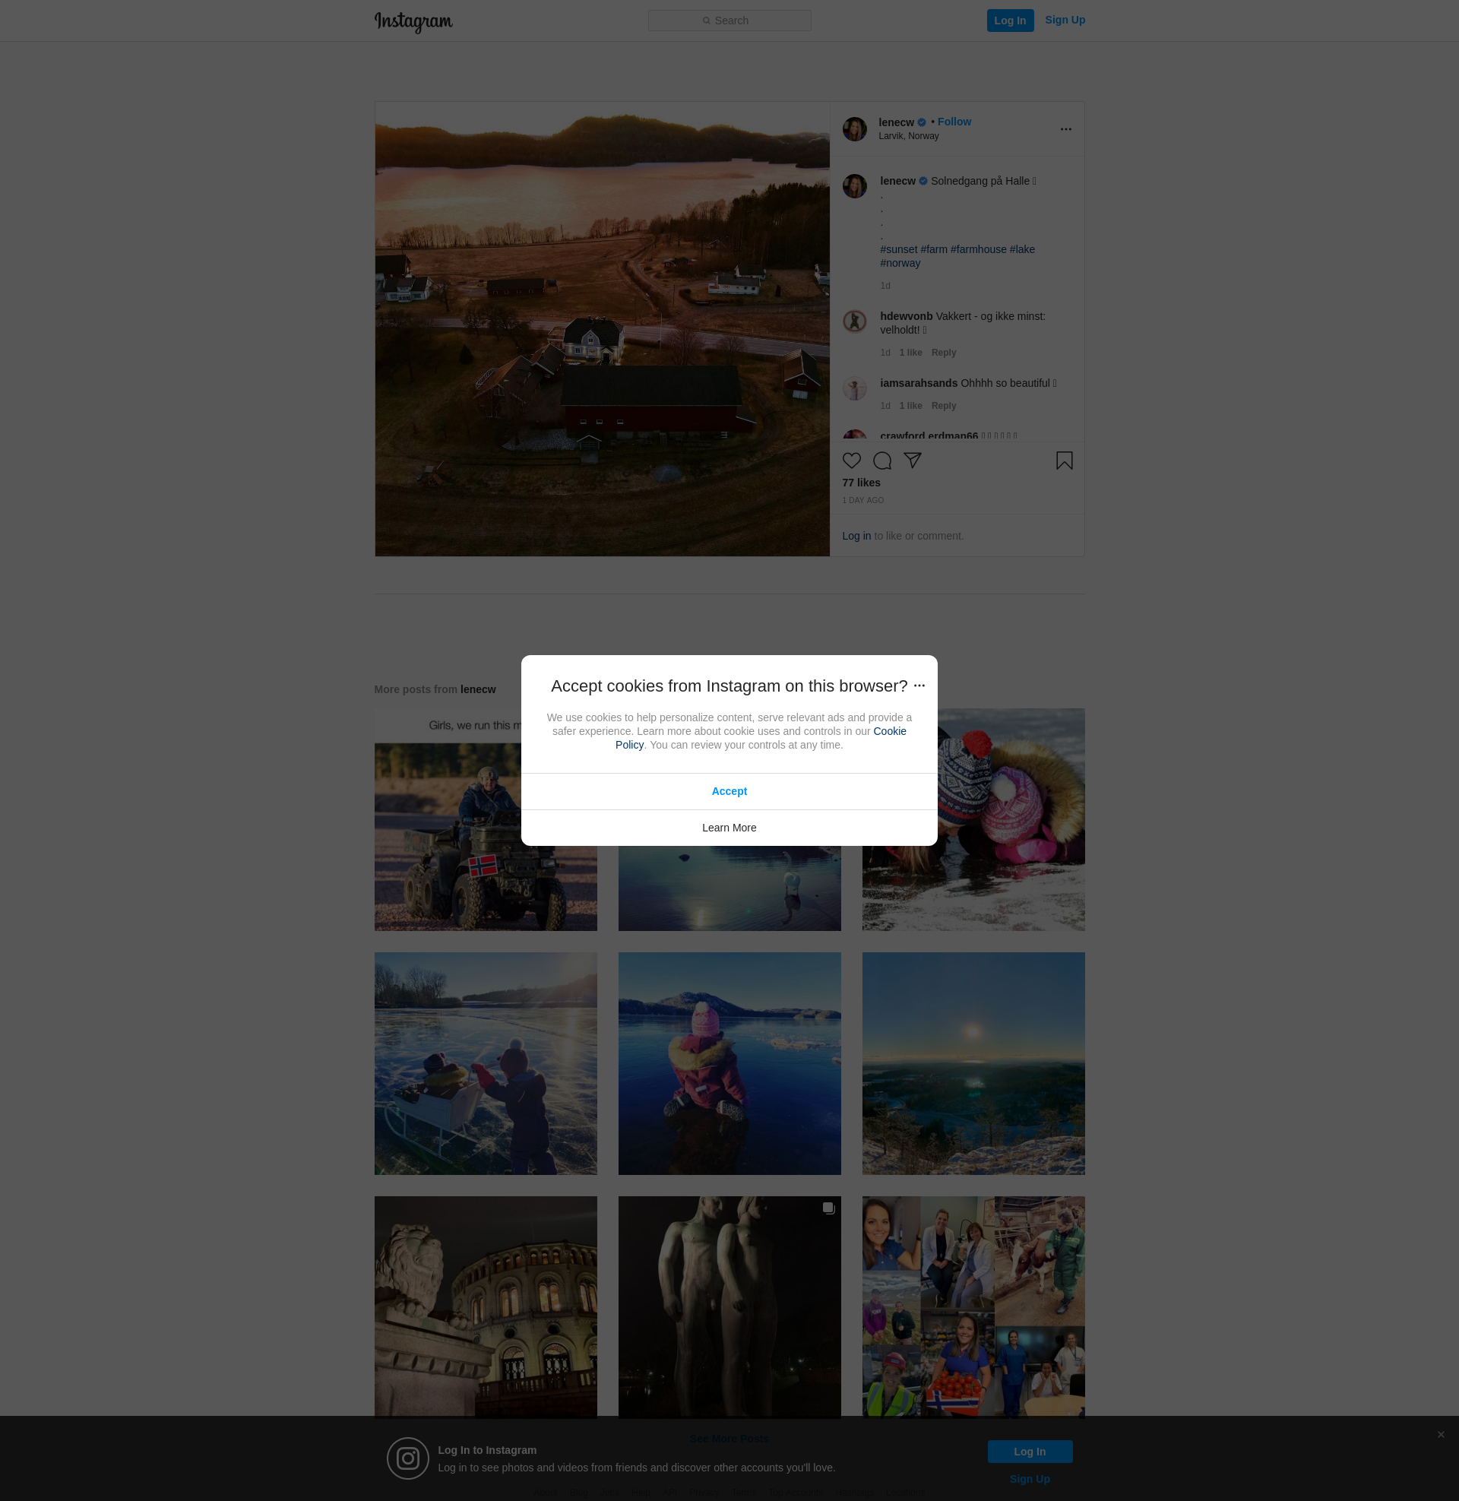Click Learn More in cookie dialog

(x=729, y=828)
